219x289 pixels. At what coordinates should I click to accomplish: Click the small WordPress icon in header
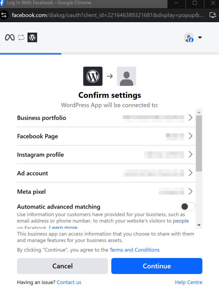[32, 38]
